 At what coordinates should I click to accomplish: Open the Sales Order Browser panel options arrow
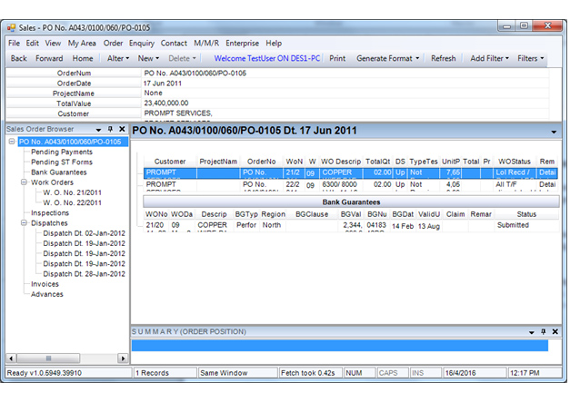coord(98,130)
